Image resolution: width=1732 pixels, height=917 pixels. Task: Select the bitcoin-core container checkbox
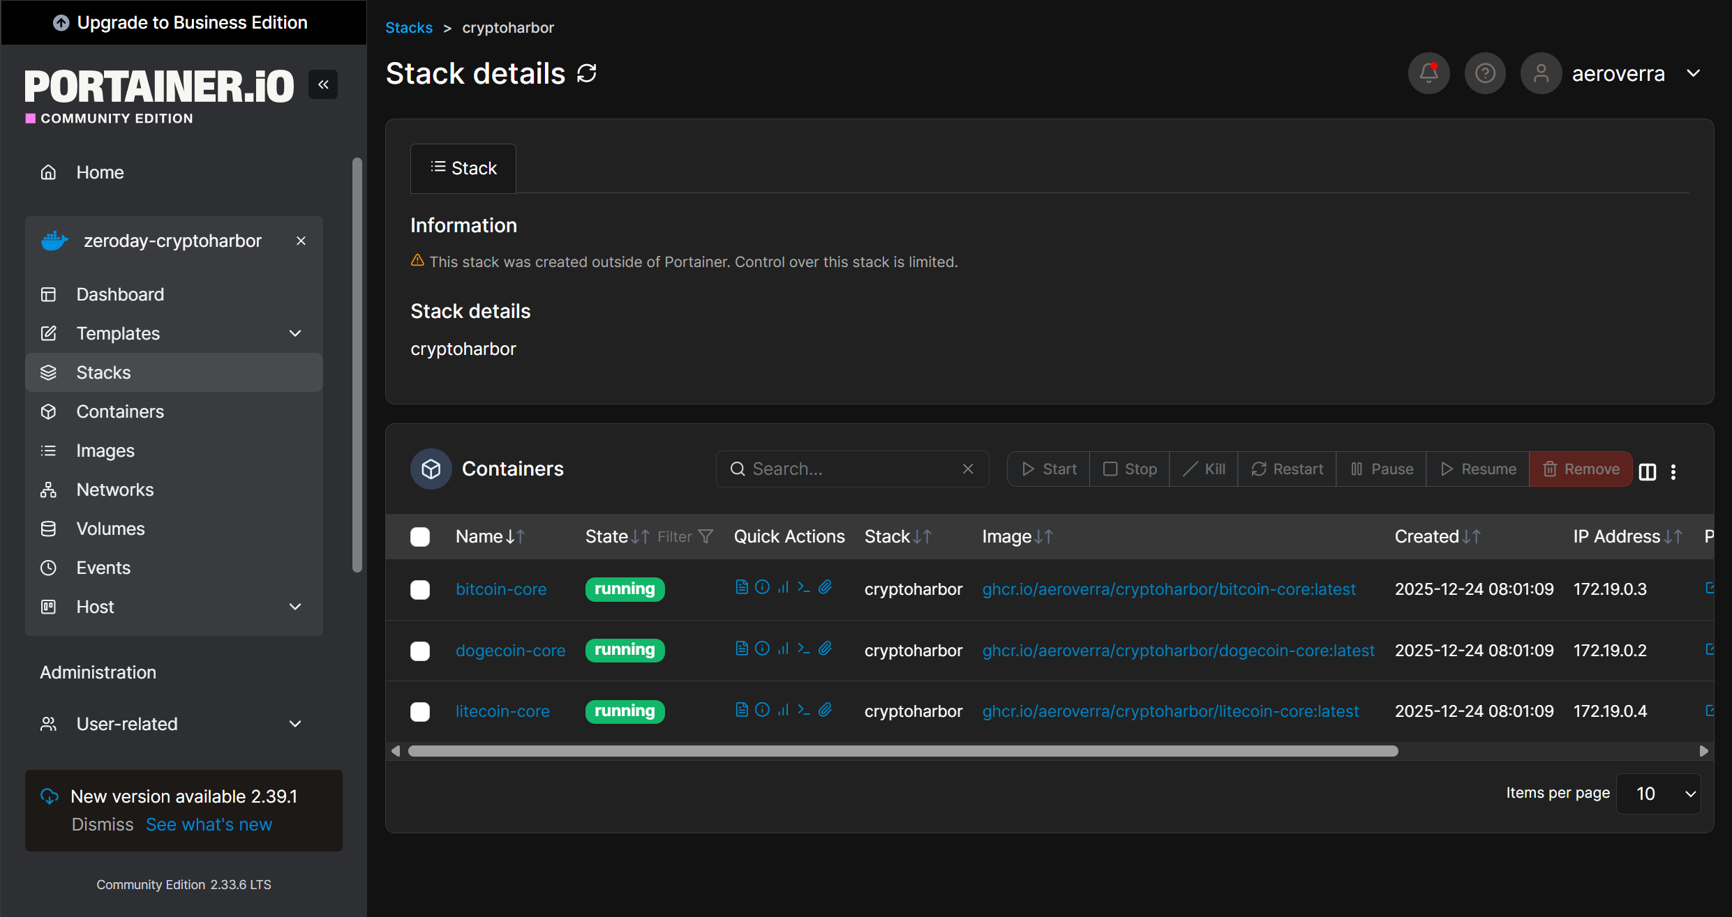coord(420,590)
